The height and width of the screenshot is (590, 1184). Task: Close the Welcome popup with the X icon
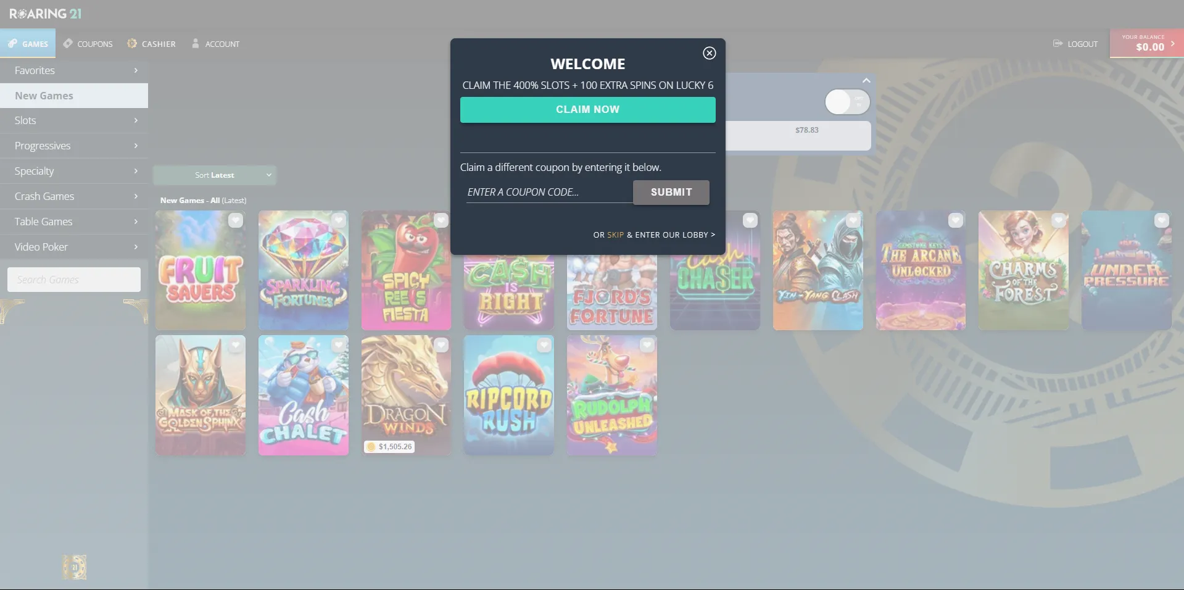(708, 53)
